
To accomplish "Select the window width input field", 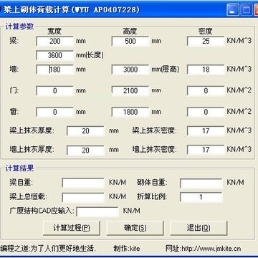I will pyautogui.click(x=54, y=112).
